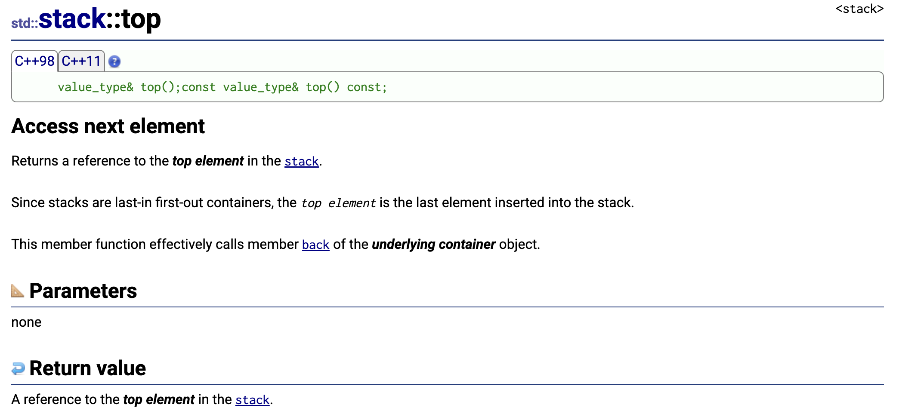The width and height of the screenshot is (902, 417).
Task: Click the std:: namespace prefix in the title
Action: coord(25,23)
